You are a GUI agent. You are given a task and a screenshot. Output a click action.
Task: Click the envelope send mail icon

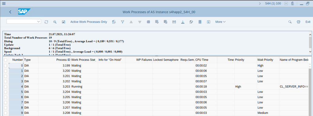(174, 22)
